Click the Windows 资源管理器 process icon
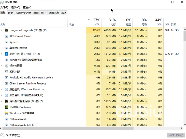The height and width of the screenshot is (139, 186). tap(7, 113)
